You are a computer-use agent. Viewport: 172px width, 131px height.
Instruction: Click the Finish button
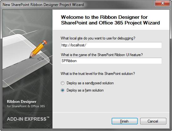point(125,121)
